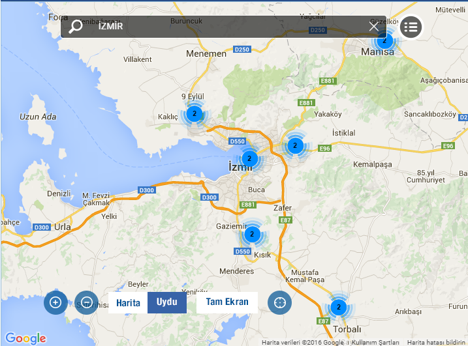
Task: Click the Arıkbaşı label
Action: point(409,311)
